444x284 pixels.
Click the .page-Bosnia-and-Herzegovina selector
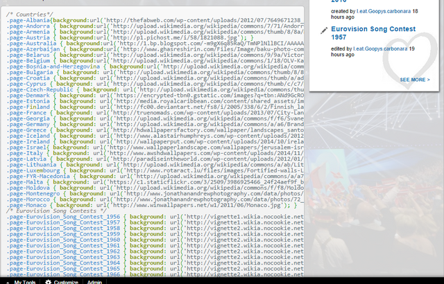point(53,66)
